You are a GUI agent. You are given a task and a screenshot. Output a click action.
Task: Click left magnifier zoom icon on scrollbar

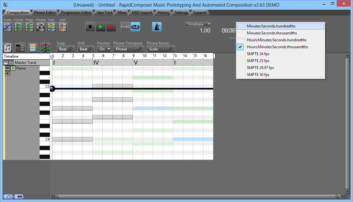coord(57,197)
